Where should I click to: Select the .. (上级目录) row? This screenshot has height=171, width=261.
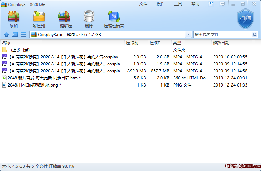126,50
